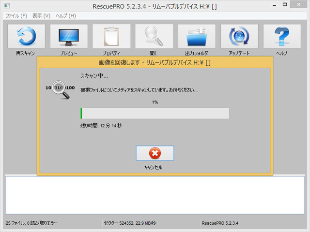Open the プレビュー preview monitor icon
Screen dimensions: 310x232
69,36
